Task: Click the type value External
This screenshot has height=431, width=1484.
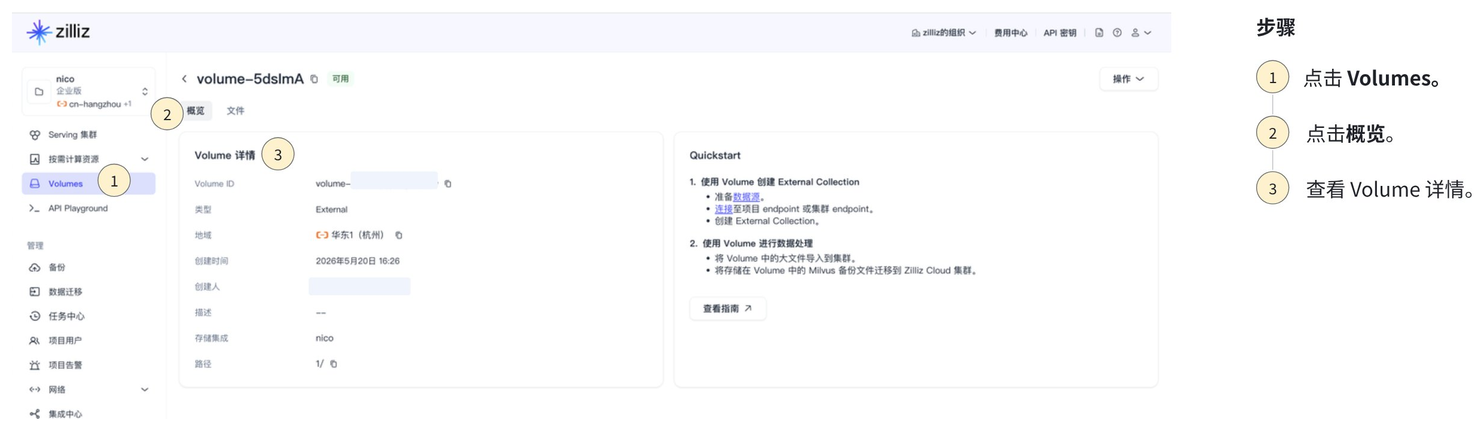Action: tap(331, 209)
